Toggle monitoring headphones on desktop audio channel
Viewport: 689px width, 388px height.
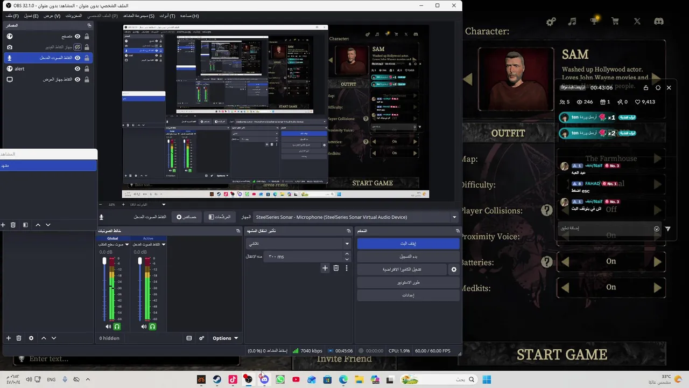(117, 327)
